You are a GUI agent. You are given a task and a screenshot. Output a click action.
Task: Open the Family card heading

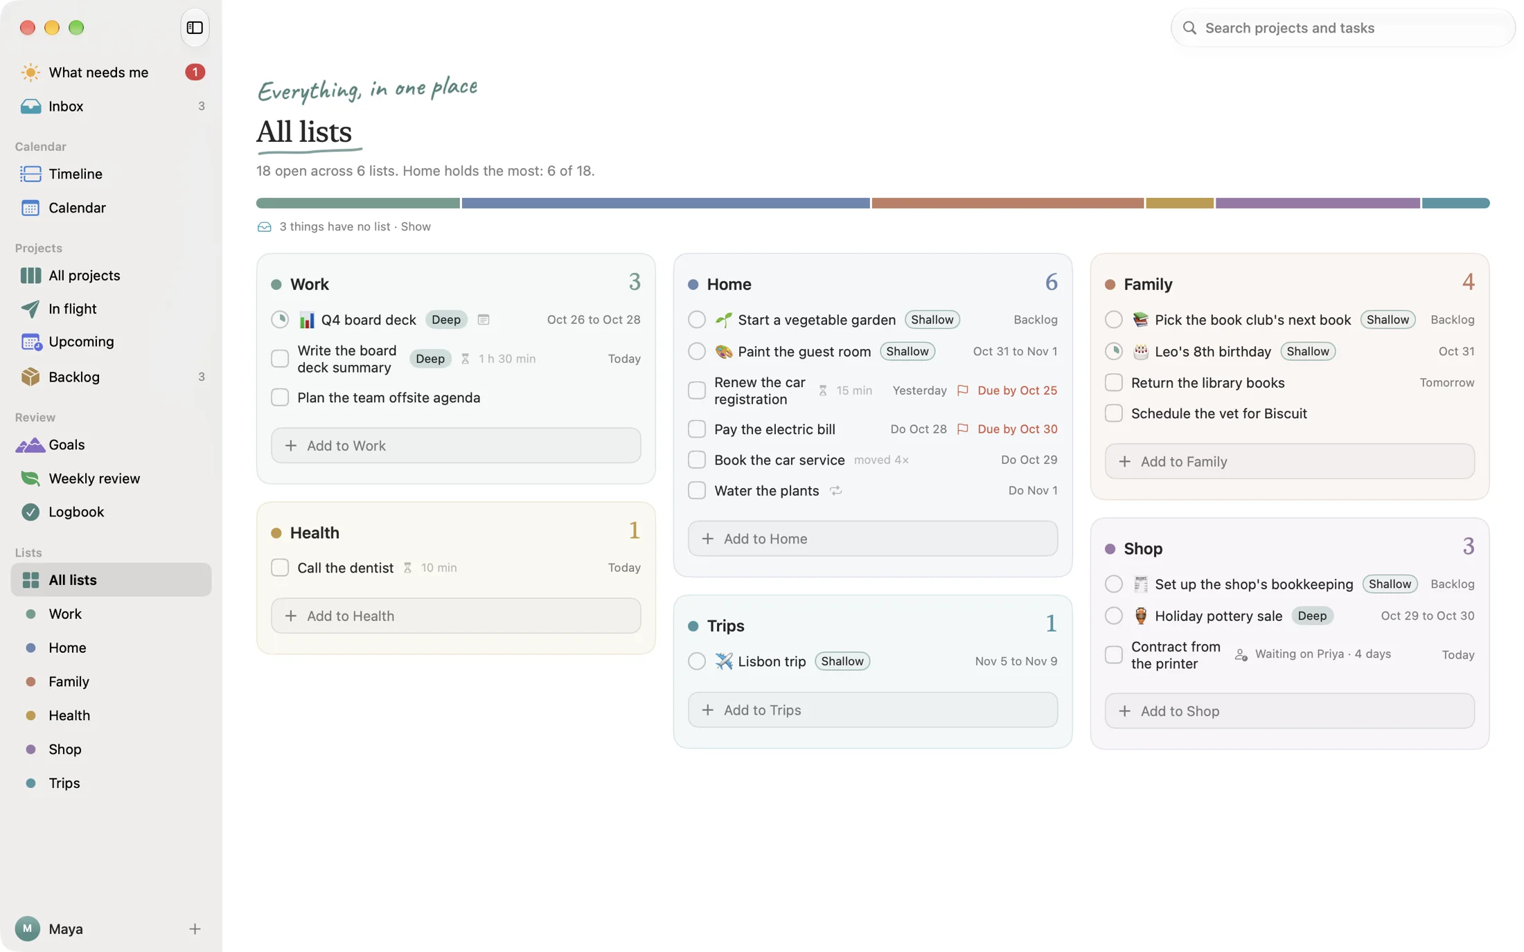pyautogui.click(x=1148, y=285)
